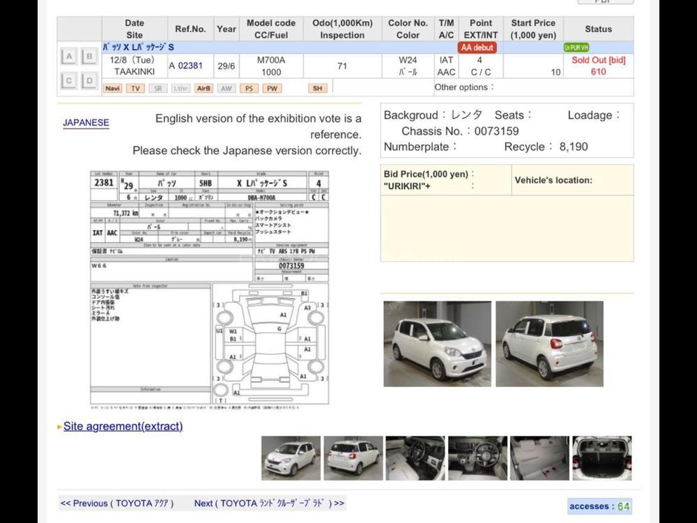Click the Navi option badge
This screenshot has width=697, height=523.
point(112,89)
